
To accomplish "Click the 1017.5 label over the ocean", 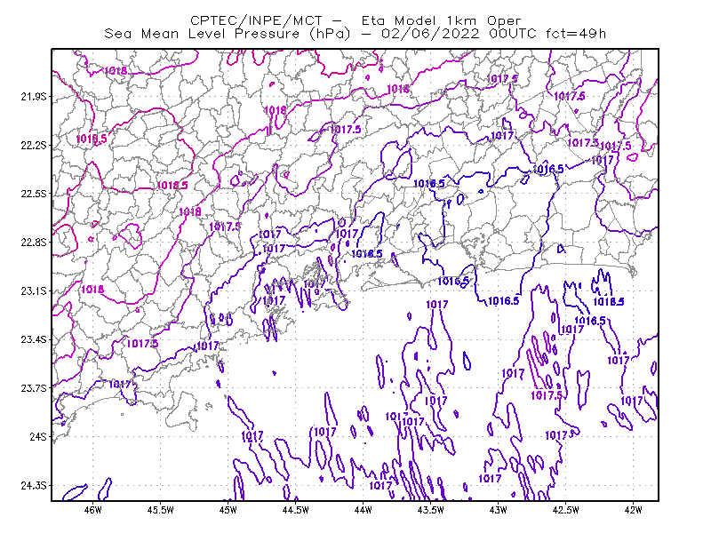I will 547,395.
